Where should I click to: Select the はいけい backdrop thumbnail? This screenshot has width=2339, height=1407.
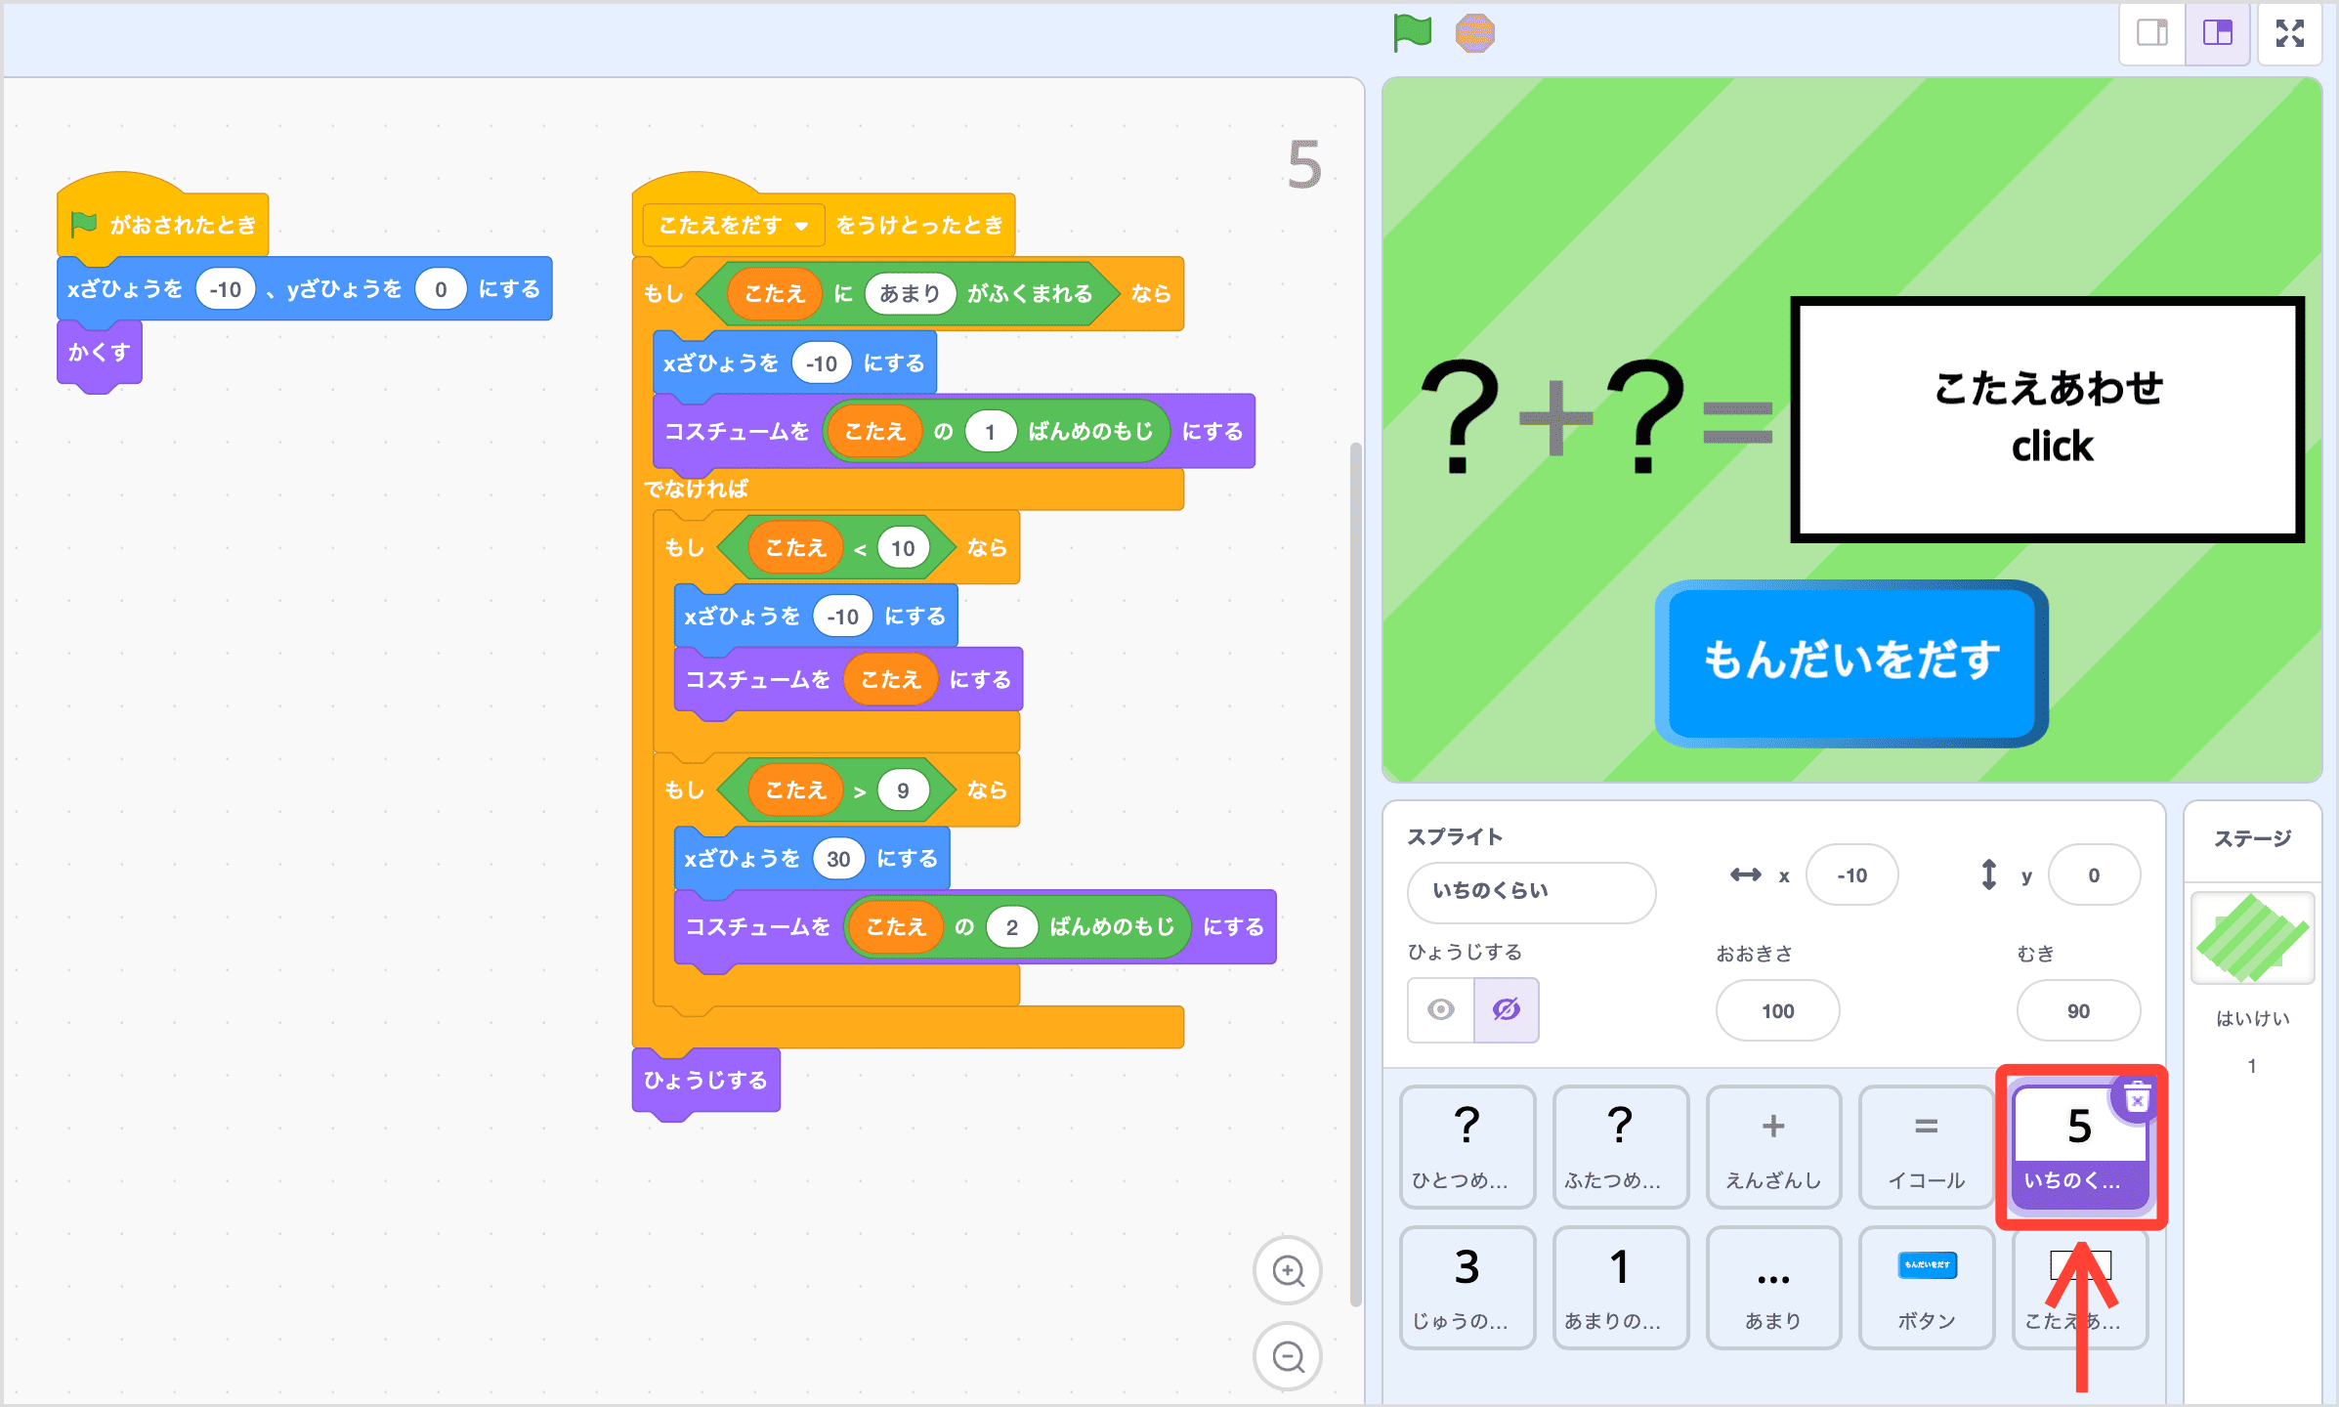2251,937
